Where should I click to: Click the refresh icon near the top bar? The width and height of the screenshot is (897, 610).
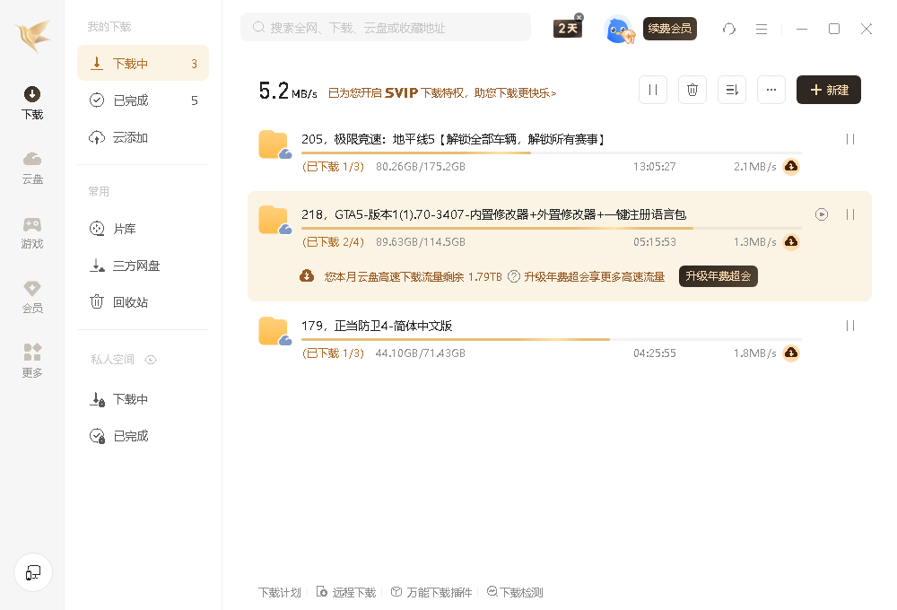click(x=728, y=30)
